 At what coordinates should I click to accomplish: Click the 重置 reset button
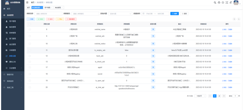[x=184, y=14]
